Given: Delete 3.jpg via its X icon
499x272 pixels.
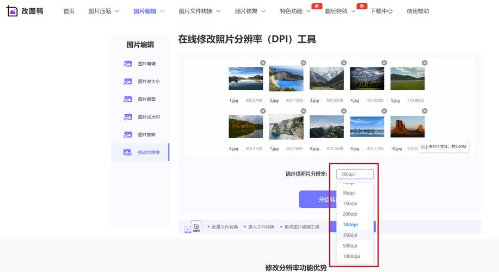Looking at the screenshot, I should pos(344,63).
